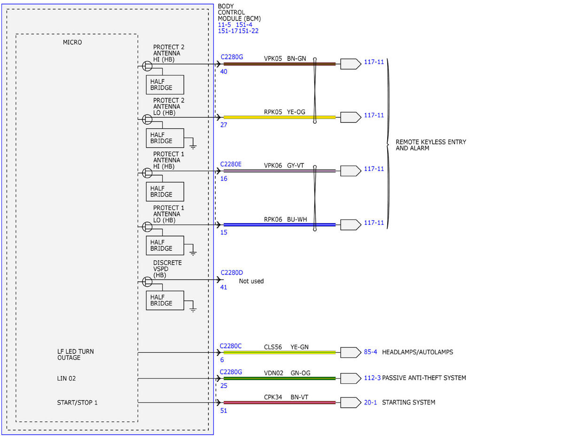
Task: Click the MICRO block label
Action: click(x=72, y=42)
